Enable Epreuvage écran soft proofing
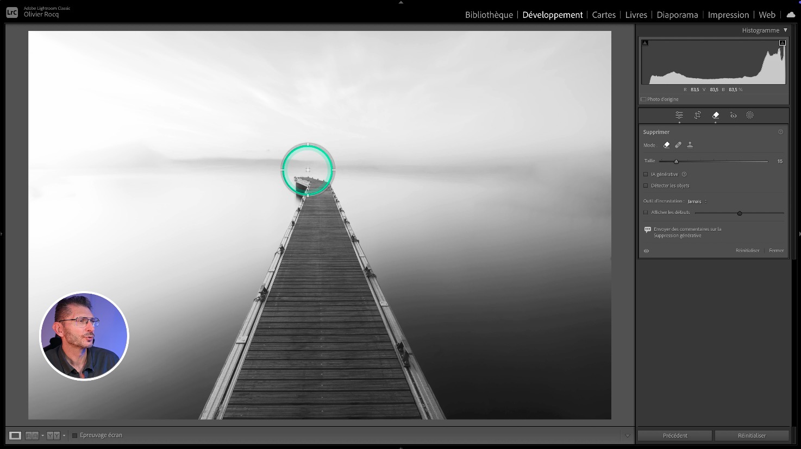Viewport: 801px width, 449px height. click(75, 435)
